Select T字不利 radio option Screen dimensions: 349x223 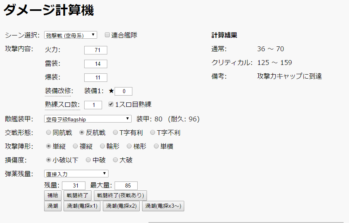tap(153, 132)
